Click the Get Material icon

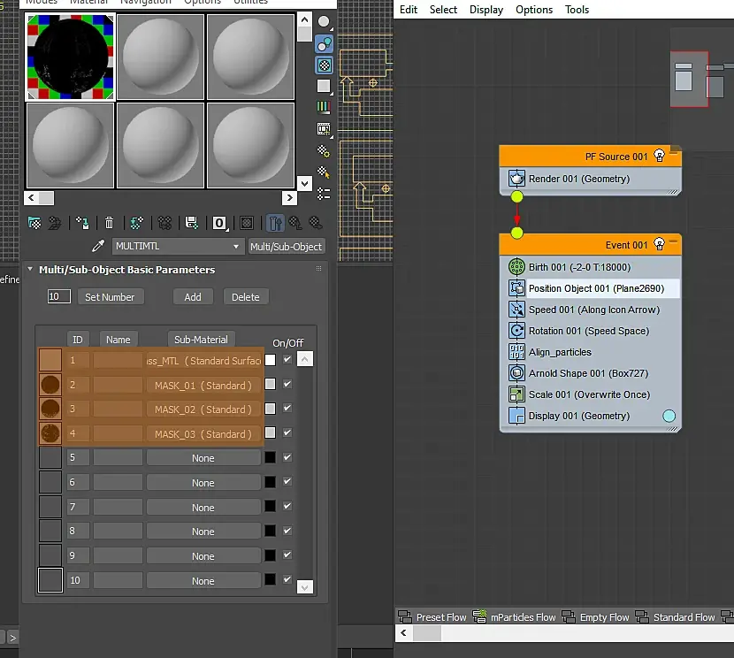34,223
